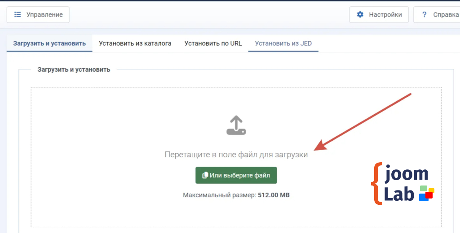Click the copy icon inside the green file button
The image size is (460, 233).
tap(205, 175)
